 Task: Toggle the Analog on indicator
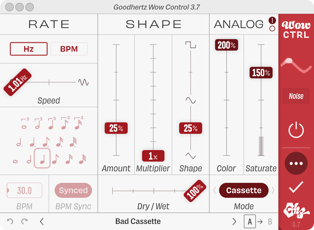[272, 20]
